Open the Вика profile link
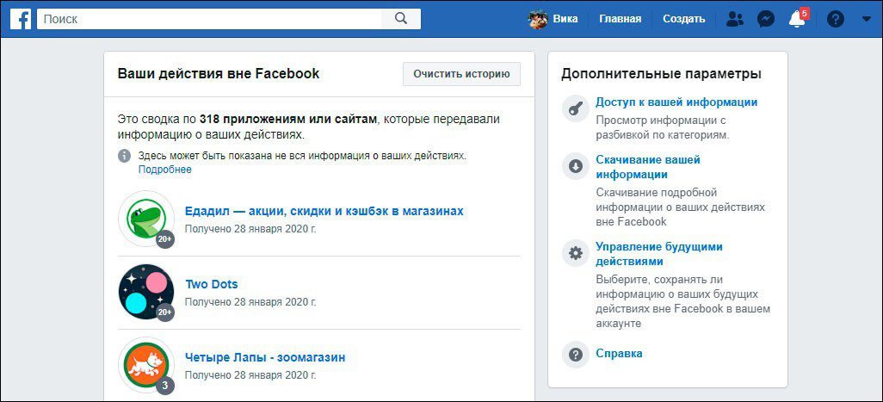The image size is (883, 402). 565,19
